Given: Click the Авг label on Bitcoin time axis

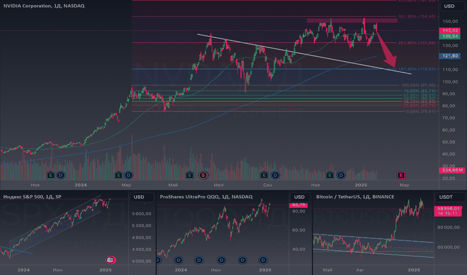Looking at the screenshot, I should pos(360,270).
